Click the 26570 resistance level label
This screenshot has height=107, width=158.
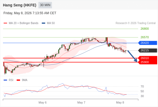pos(145,37)
